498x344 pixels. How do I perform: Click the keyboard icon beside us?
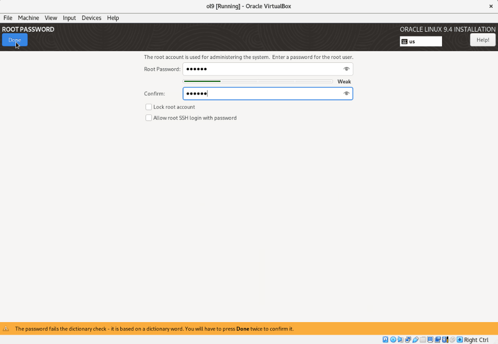point(405,41)
